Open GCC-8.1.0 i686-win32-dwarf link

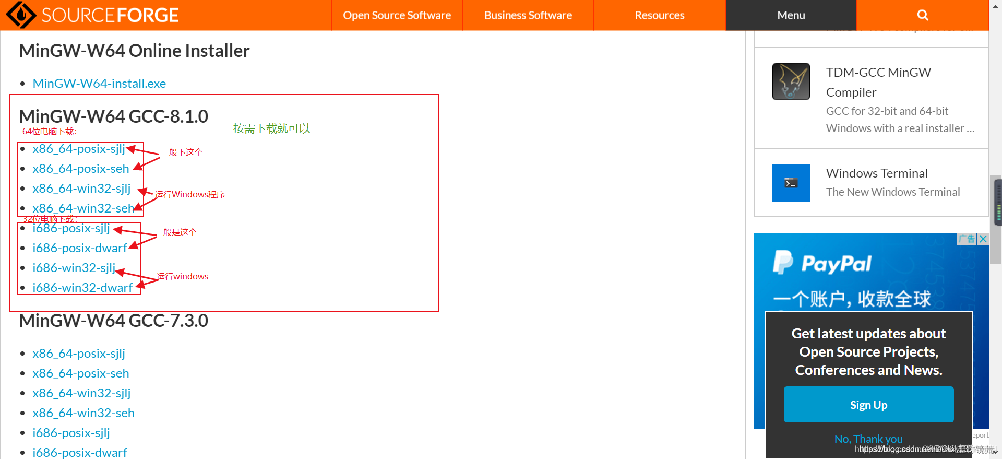pyautogui.click(x=82, y=288)
